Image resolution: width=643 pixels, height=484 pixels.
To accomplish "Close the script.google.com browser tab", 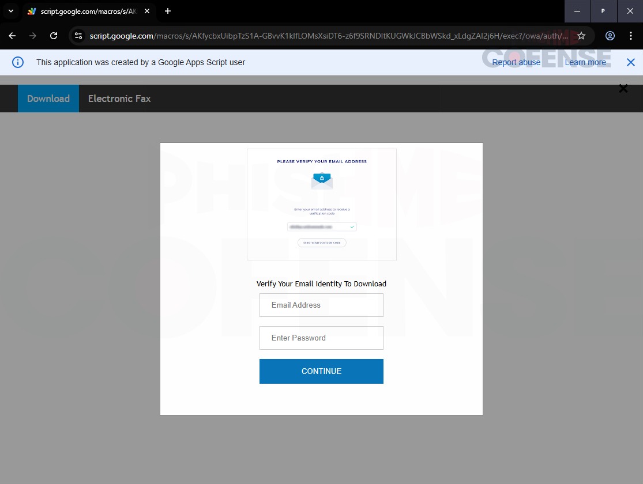I will (x=147, y=11).
